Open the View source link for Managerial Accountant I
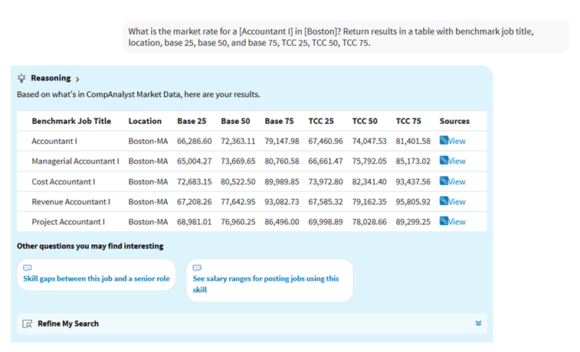 click(x=452, y=161)
